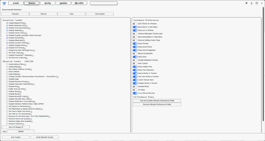Open the settings gear icon
The height and width of the screenshot is (141, 265).
[x=257, y=3]
